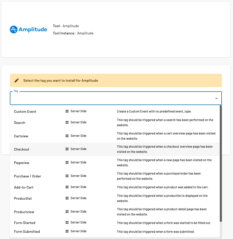Click Server Side icon in Add-to-Cart row
Screen dimensions: 233x239
click(x=67, y=187)
